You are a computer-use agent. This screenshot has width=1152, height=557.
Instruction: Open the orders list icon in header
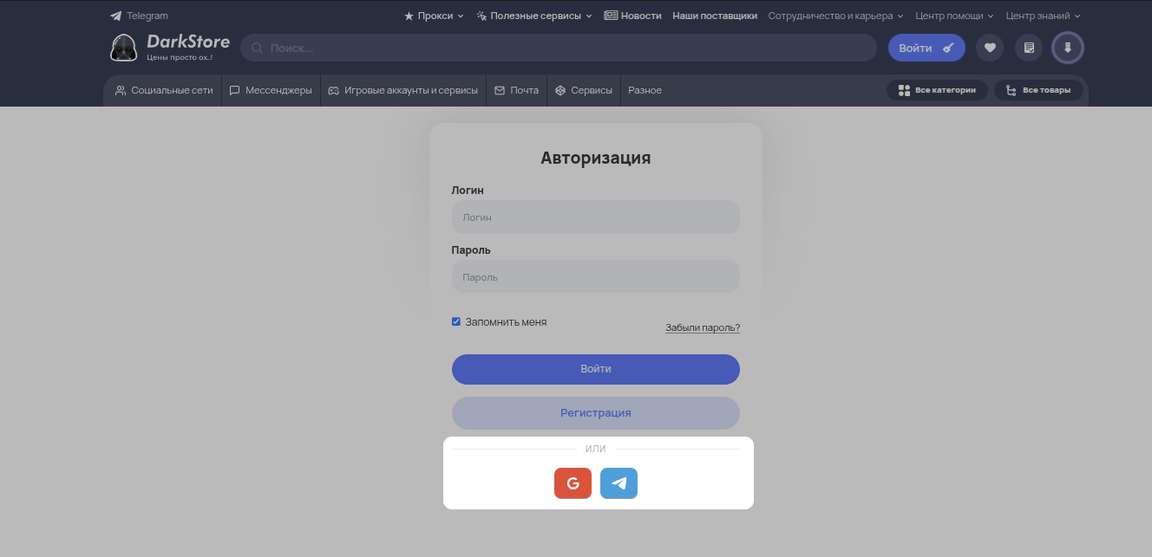[1029, 48]
